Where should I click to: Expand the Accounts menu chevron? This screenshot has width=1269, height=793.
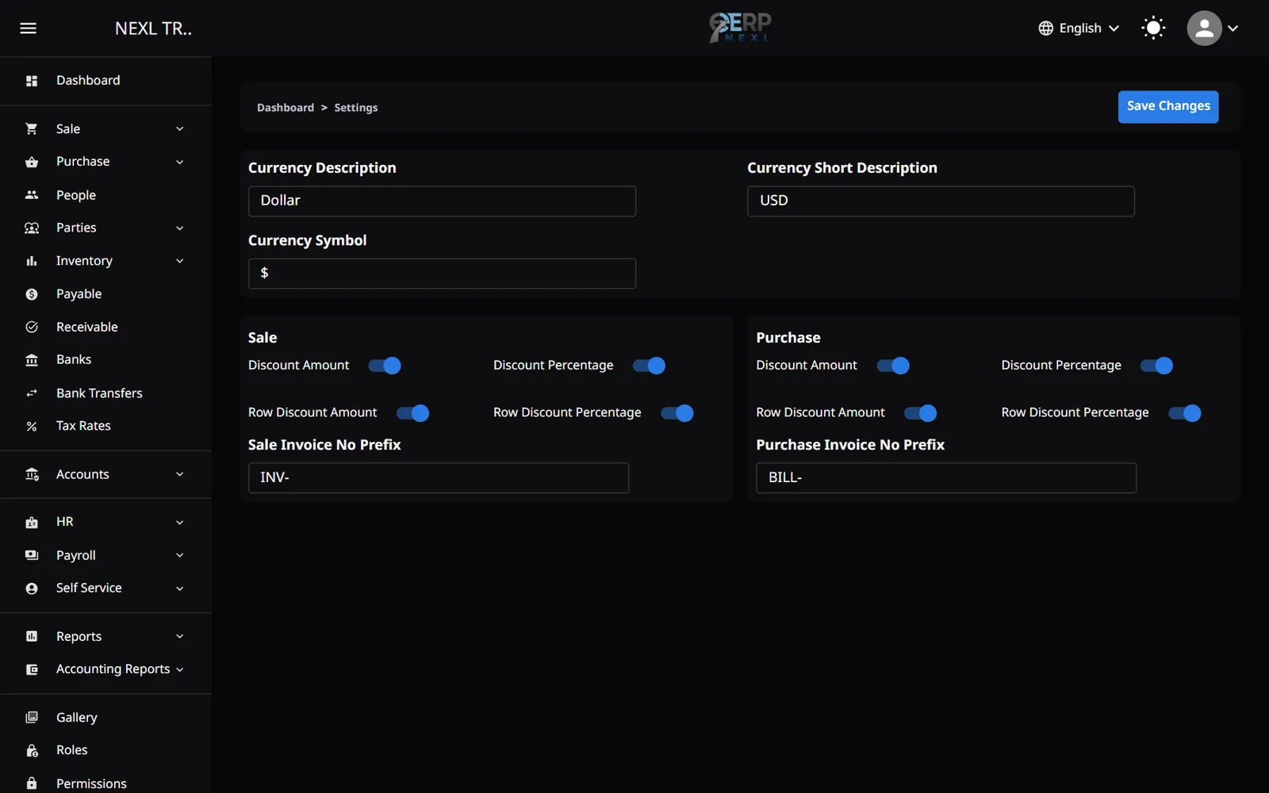click(x=180, y=474)
